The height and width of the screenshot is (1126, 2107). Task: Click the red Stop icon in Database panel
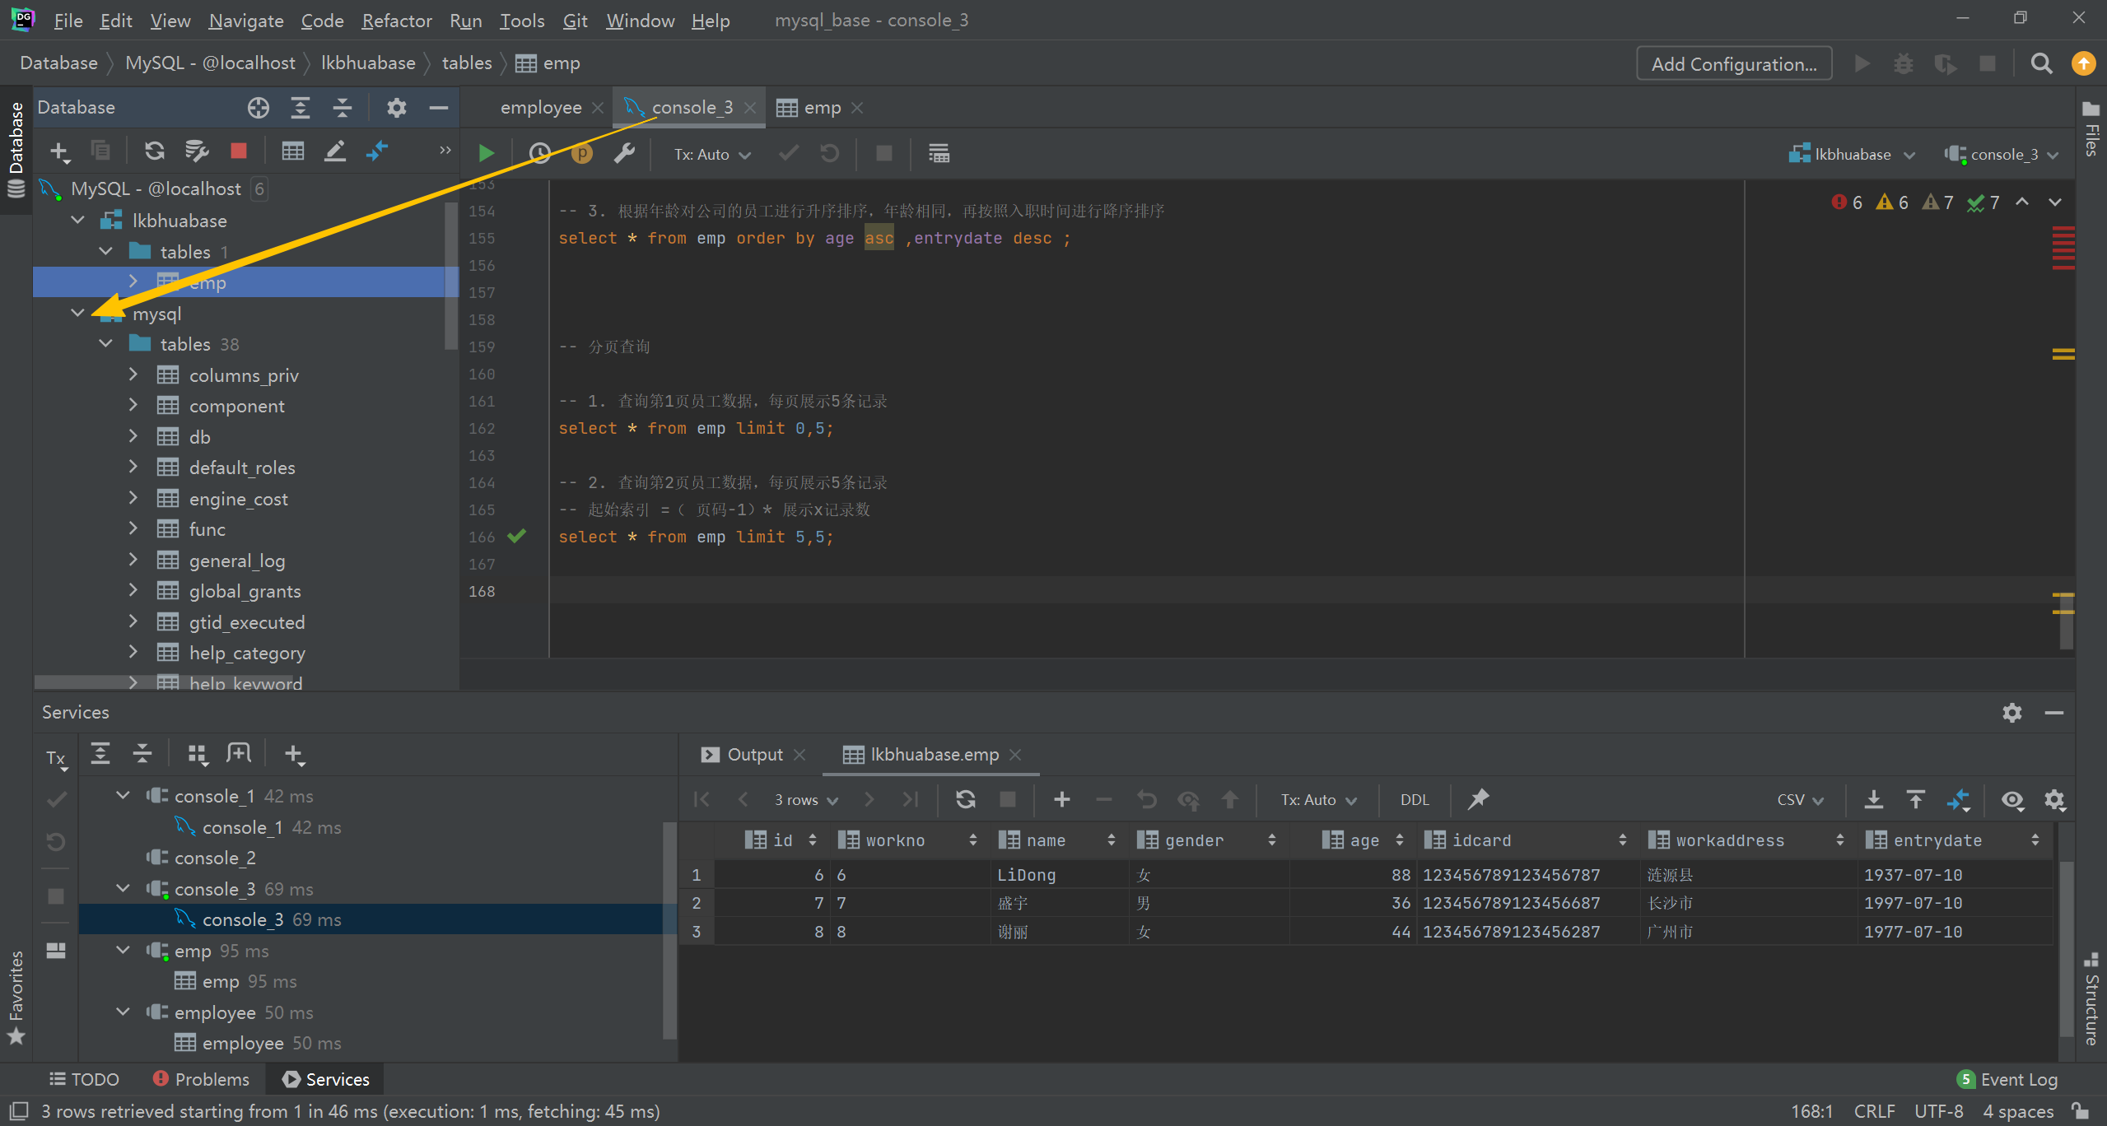(239, 151)
